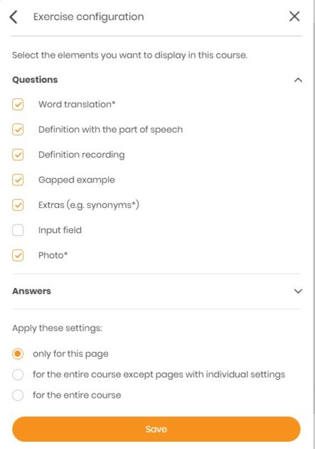The width and height of the screenshot is (315, 449).
Task: Click the orange Save button
Action: click(156, 429)
